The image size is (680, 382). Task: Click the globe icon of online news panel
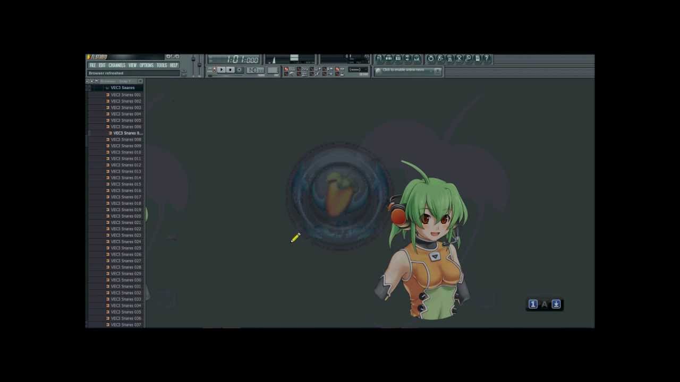(378, 70)
